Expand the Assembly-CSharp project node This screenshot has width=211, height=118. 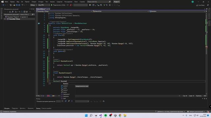coord(5,19)
